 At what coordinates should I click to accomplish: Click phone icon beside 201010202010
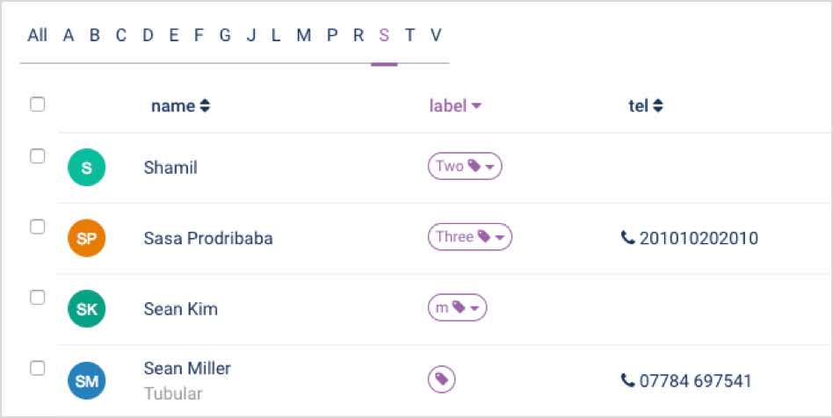(x=627, y=237)
